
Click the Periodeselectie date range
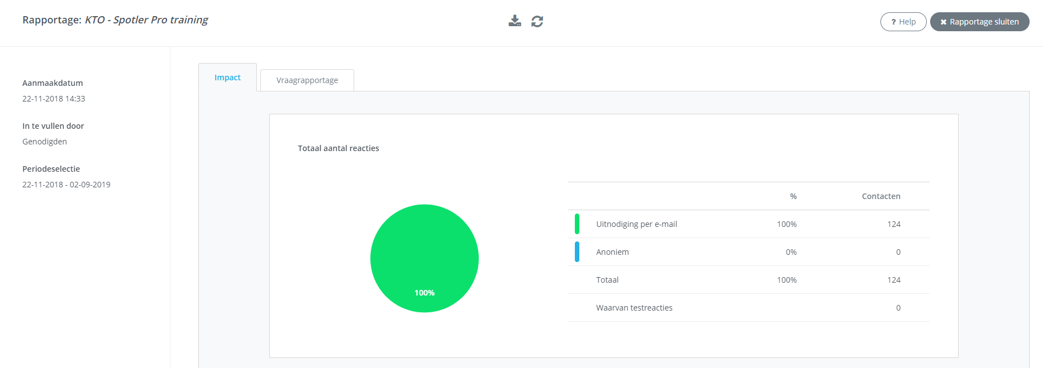pyautogui.click(x=66, y=185)
